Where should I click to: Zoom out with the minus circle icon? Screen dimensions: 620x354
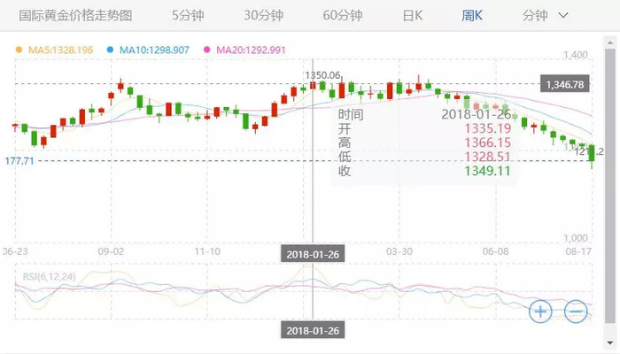576,312
